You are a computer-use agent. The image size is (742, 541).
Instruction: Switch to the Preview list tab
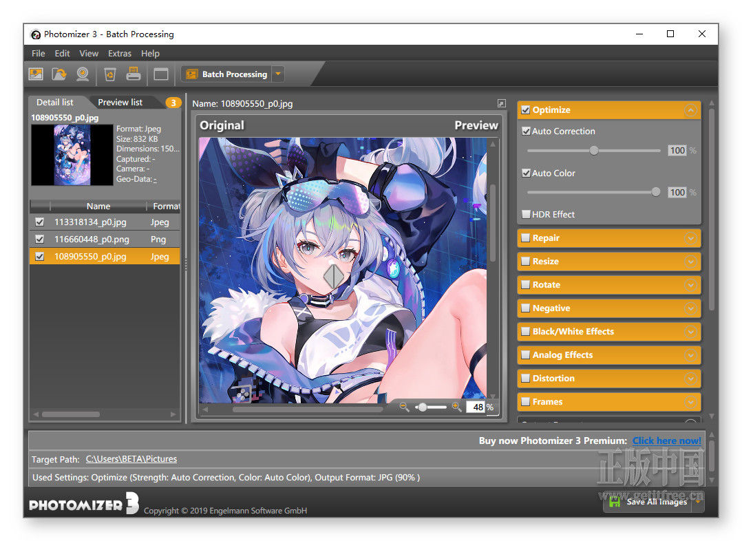coord(120,103)
